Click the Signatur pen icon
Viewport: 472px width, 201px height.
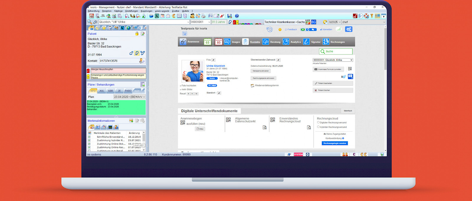[x=306, y=42]
